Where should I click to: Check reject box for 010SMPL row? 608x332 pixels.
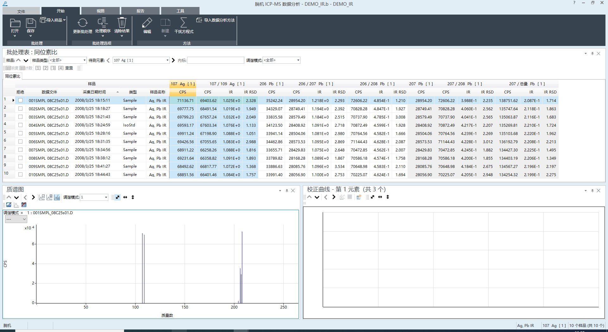[x=21, y=175]
